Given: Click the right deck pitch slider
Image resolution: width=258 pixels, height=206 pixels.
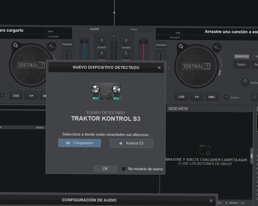Looking at the screenshot, I should pyautogui.click(x=161, y=56).
